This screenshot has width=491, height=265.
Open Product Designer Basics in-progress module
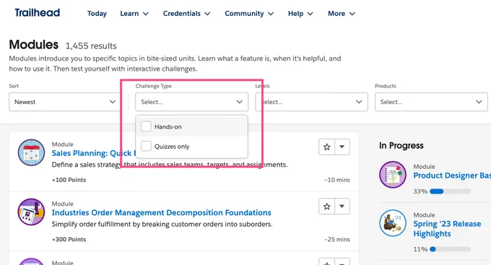452,175
